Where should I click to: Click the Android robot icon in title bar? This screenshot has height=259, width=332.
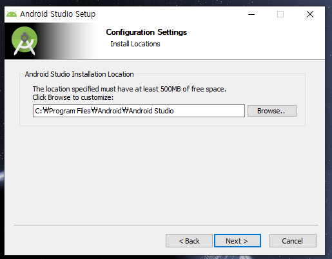(x=12, y=14)
